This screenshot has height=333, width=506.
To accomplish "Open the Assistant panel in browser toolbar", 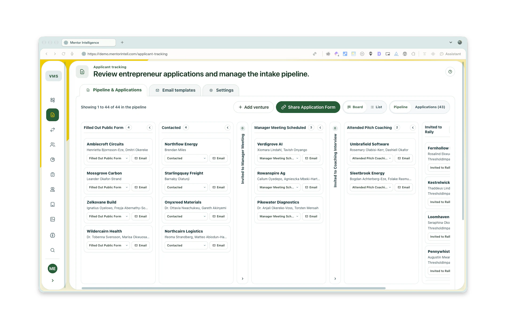I will 450,54.
